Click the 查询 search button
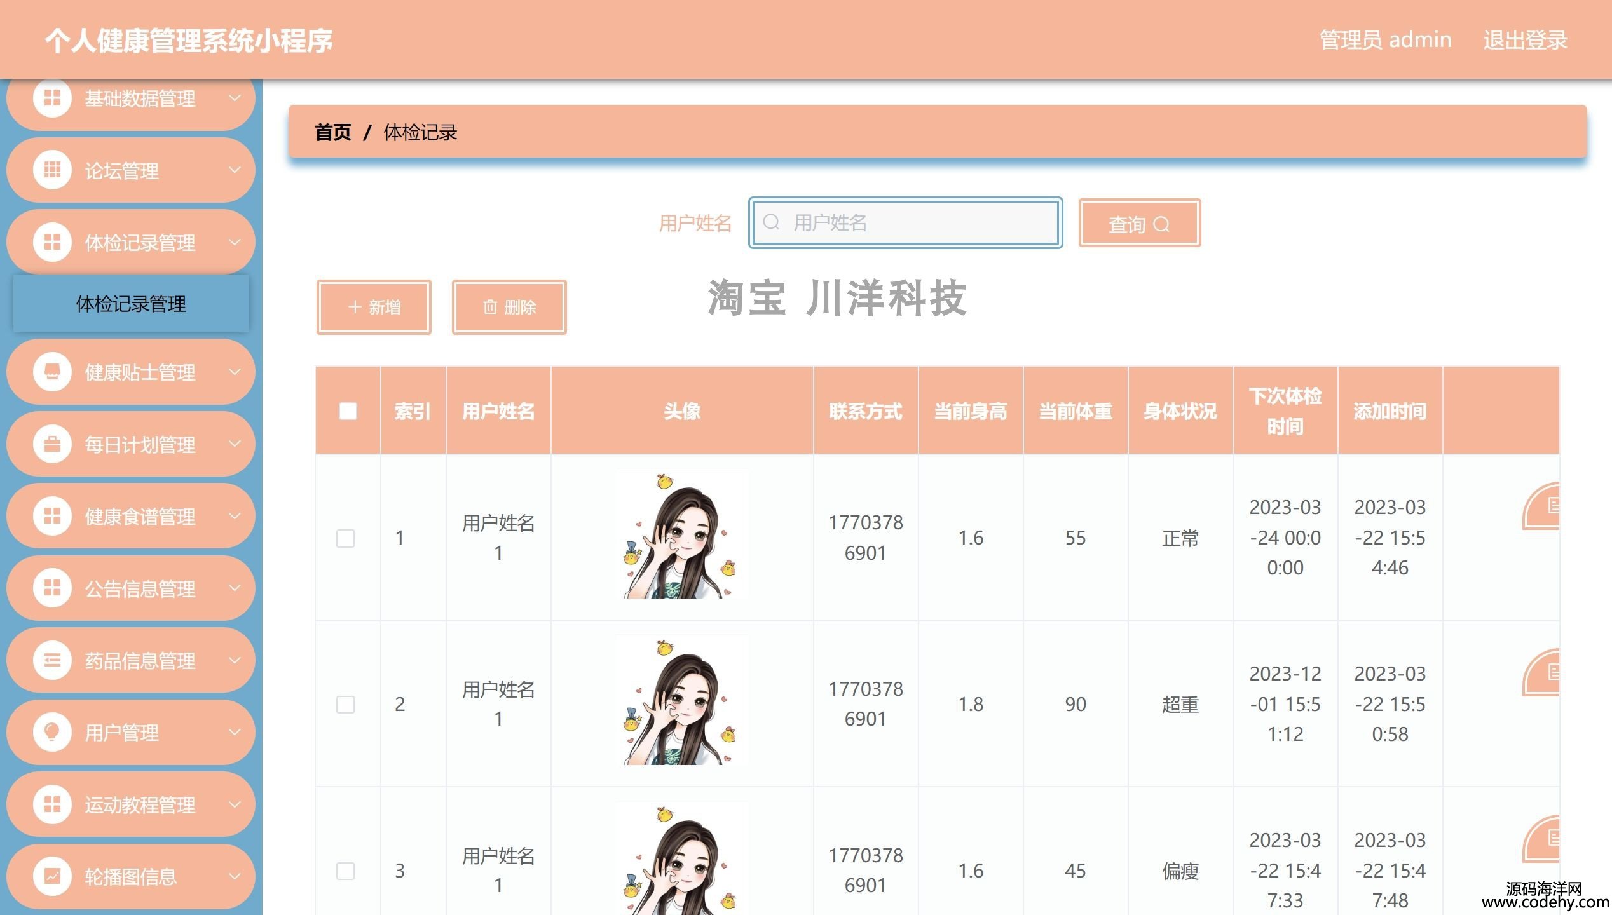The image size is (1612, 915). (x=1139, y=223)
